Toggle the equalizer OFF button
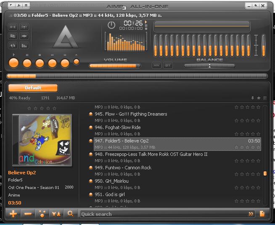Viewport: 275px width, 225px height. click(168, 65)
